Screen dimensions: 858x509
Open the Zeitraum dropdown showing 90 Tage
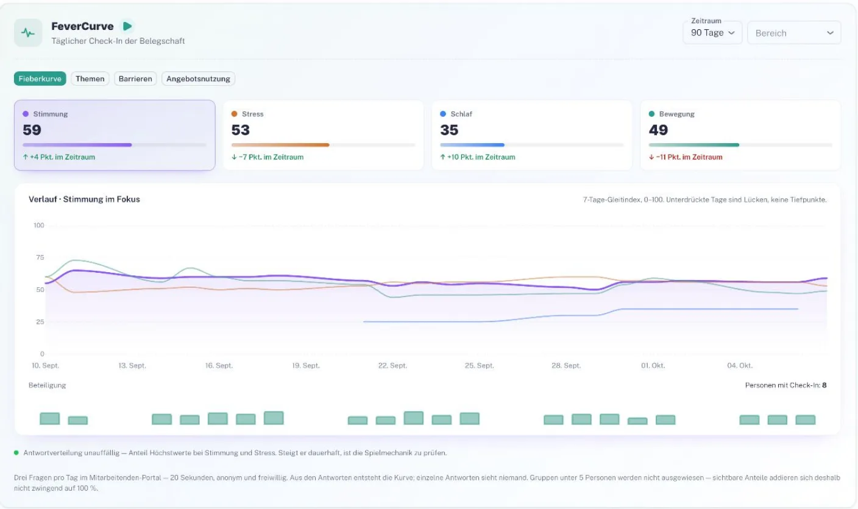pos(712,33)
